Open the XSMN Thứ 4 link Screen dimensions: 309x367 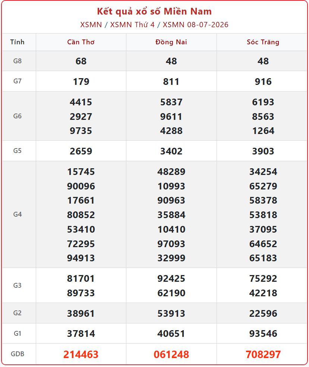click(132, 25)
